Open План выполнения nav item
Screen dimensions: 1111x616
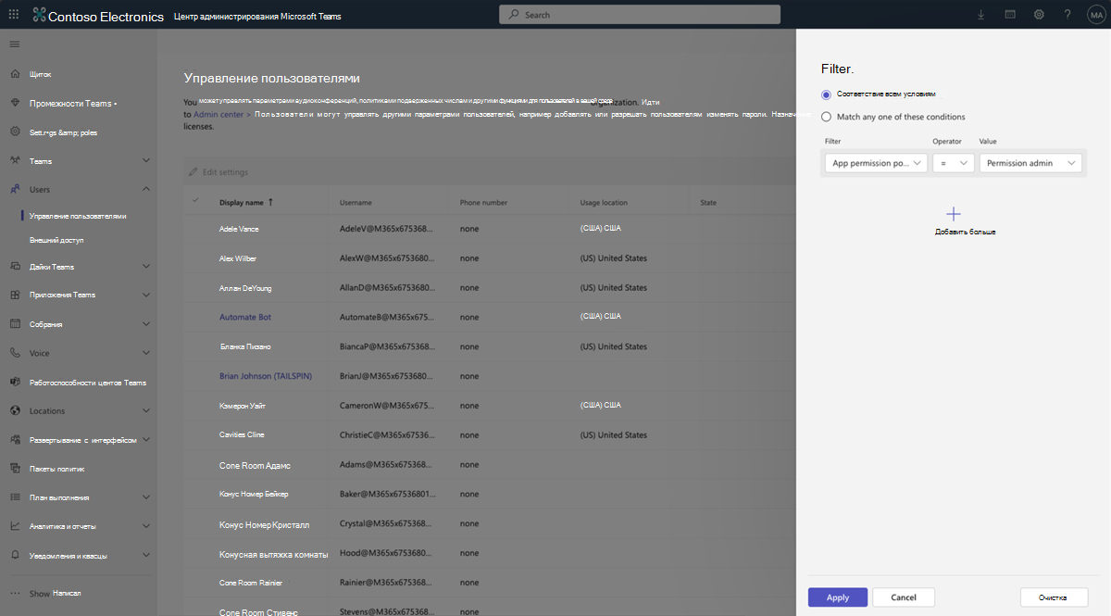coord(59,497)
